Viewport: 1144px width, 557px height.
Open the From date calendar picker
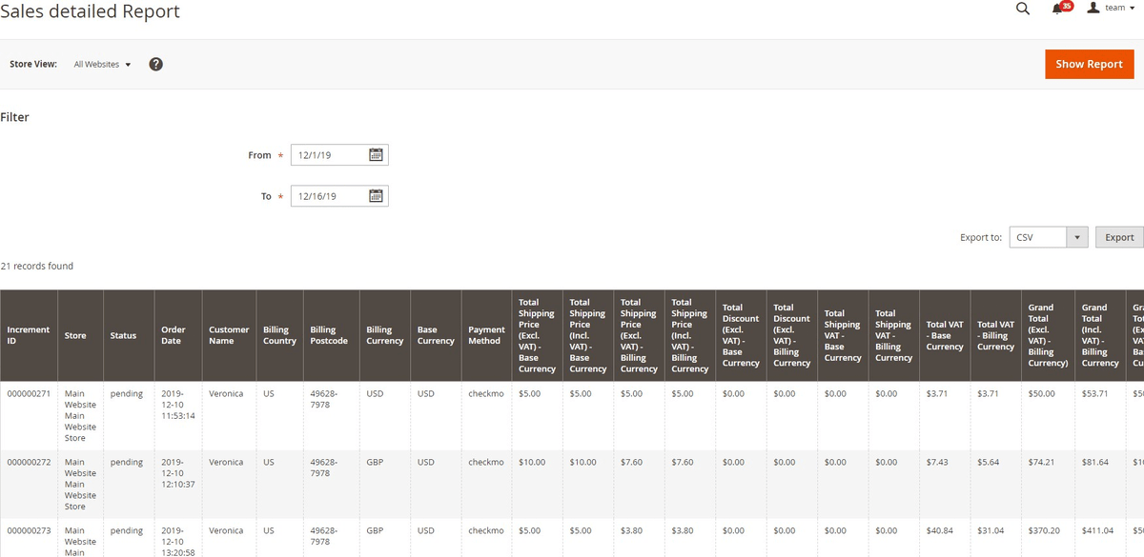click(376, 155)
